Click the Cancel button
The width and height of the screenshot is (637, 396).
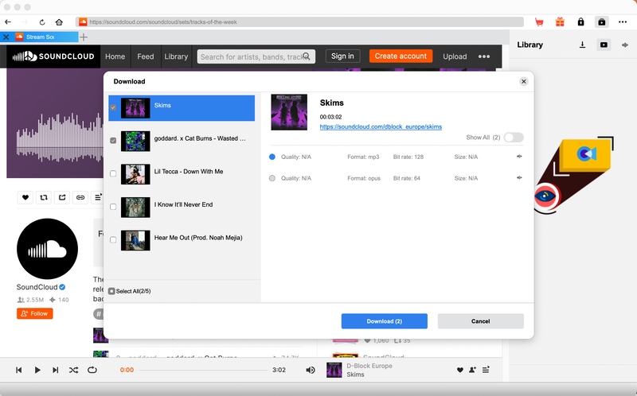tap(481, 321)
